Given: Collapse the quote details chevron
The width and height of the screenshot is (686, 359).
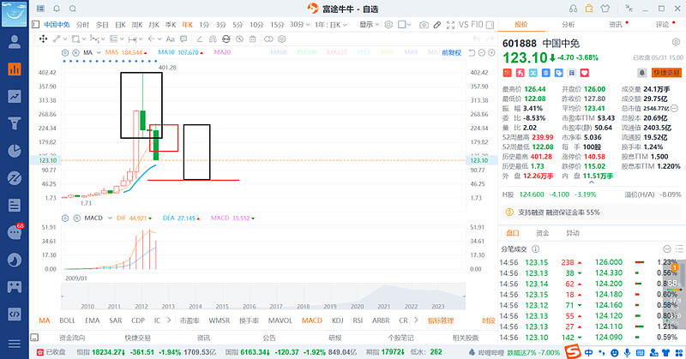Looking at the screenshot, I should [592, 182].
